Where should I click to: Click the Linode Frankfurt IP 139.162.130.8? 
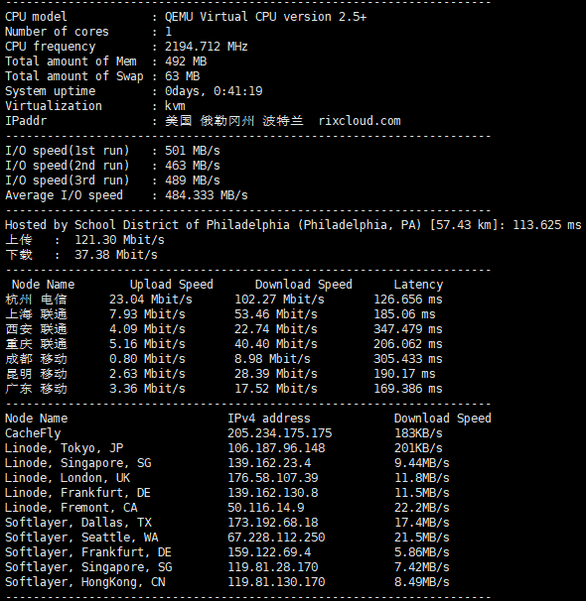pos(272,493)
